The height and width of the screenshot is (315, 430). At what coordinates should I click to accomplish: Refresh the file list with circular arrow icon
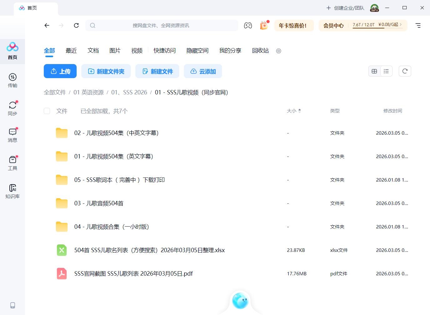(x=405, y=71)
